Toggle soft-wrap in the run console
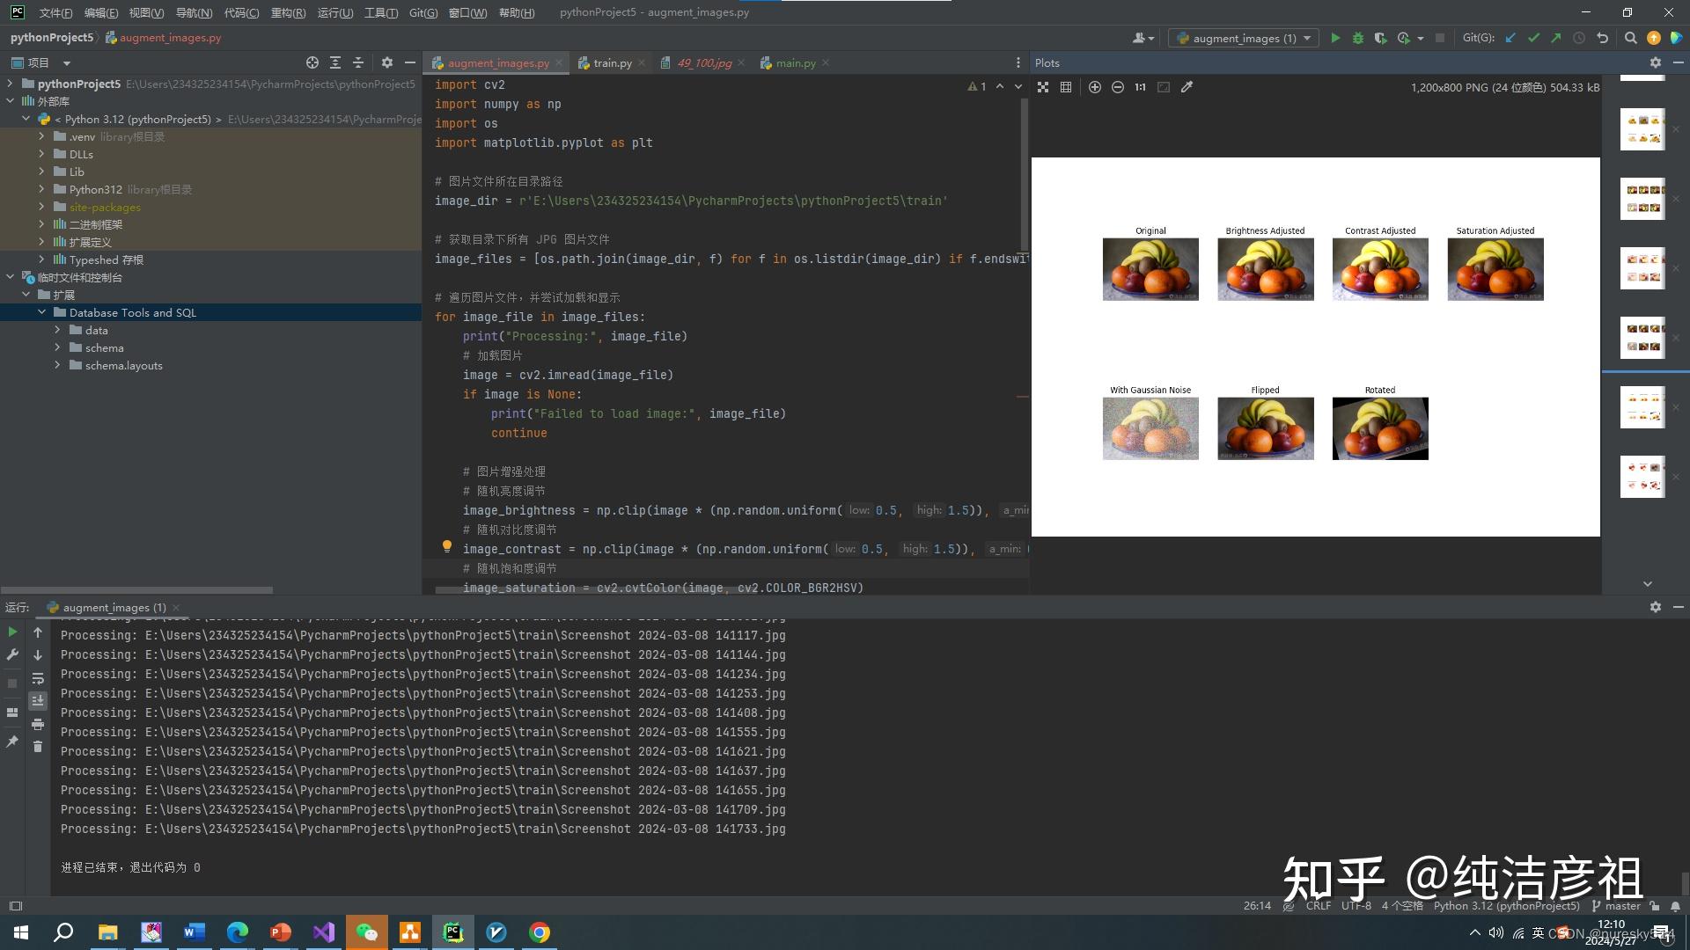 pyautogui.click(x=38, y=678)
